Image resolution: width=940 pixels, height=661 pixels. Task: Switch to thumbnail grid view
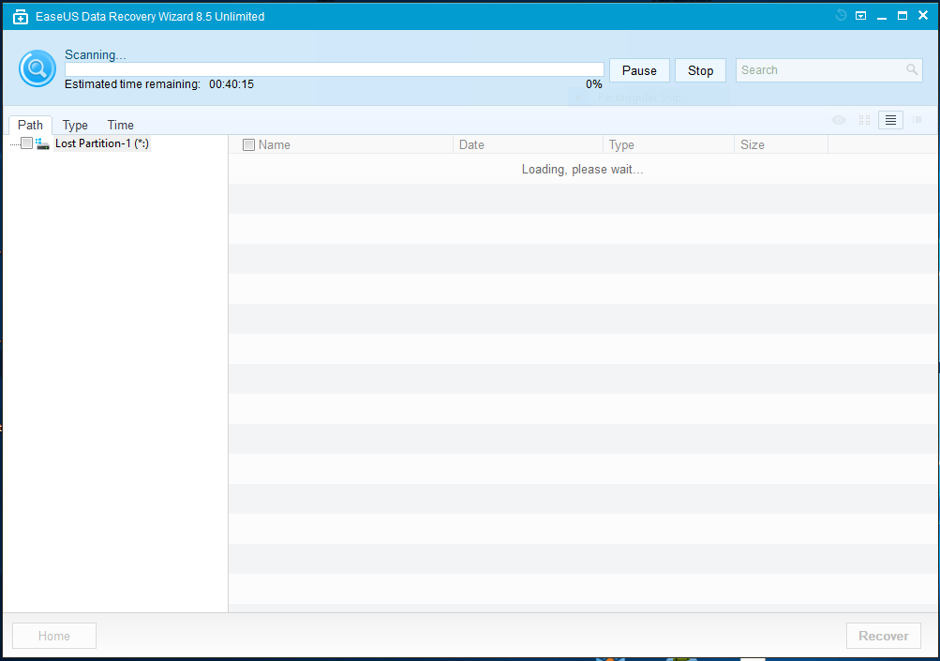[864, 121]
